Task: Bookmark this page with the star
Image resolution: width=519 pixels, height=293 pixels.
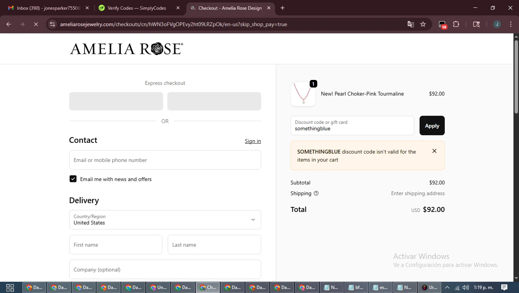Action: [423, 24]
